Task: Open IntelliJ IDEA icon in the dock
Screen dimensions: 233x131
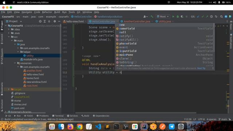Action: [x=144, y=127]
